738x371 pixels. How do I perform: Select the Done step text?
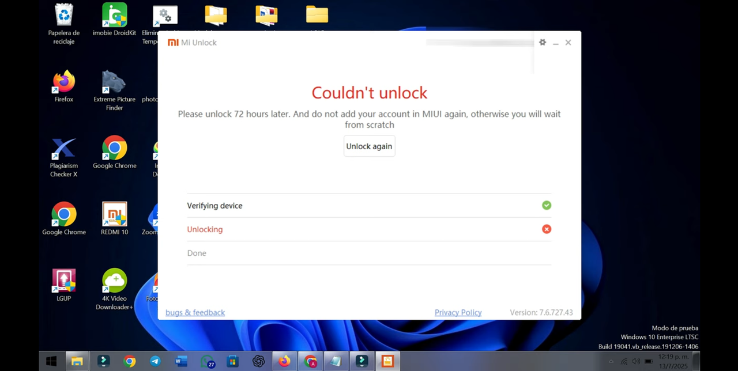pos(197,253)
